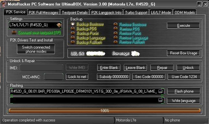Click 'Motorola L7e' status bar entry
Screen dimensions: 209x124
pos(126,120)
